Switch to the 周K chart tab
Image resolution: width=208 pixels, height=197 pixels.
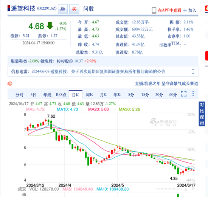89,95
